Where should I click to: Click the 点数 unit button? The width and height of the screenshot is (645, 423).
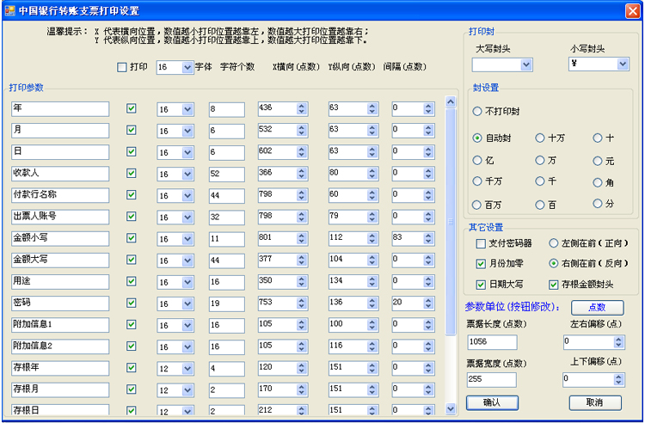(598, 308)
